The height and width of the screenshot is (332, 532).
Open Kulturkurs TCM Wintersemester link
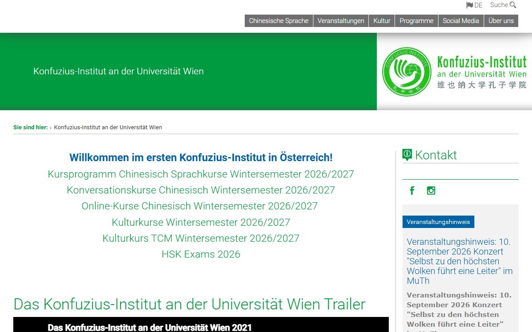(x=201, y=238)
